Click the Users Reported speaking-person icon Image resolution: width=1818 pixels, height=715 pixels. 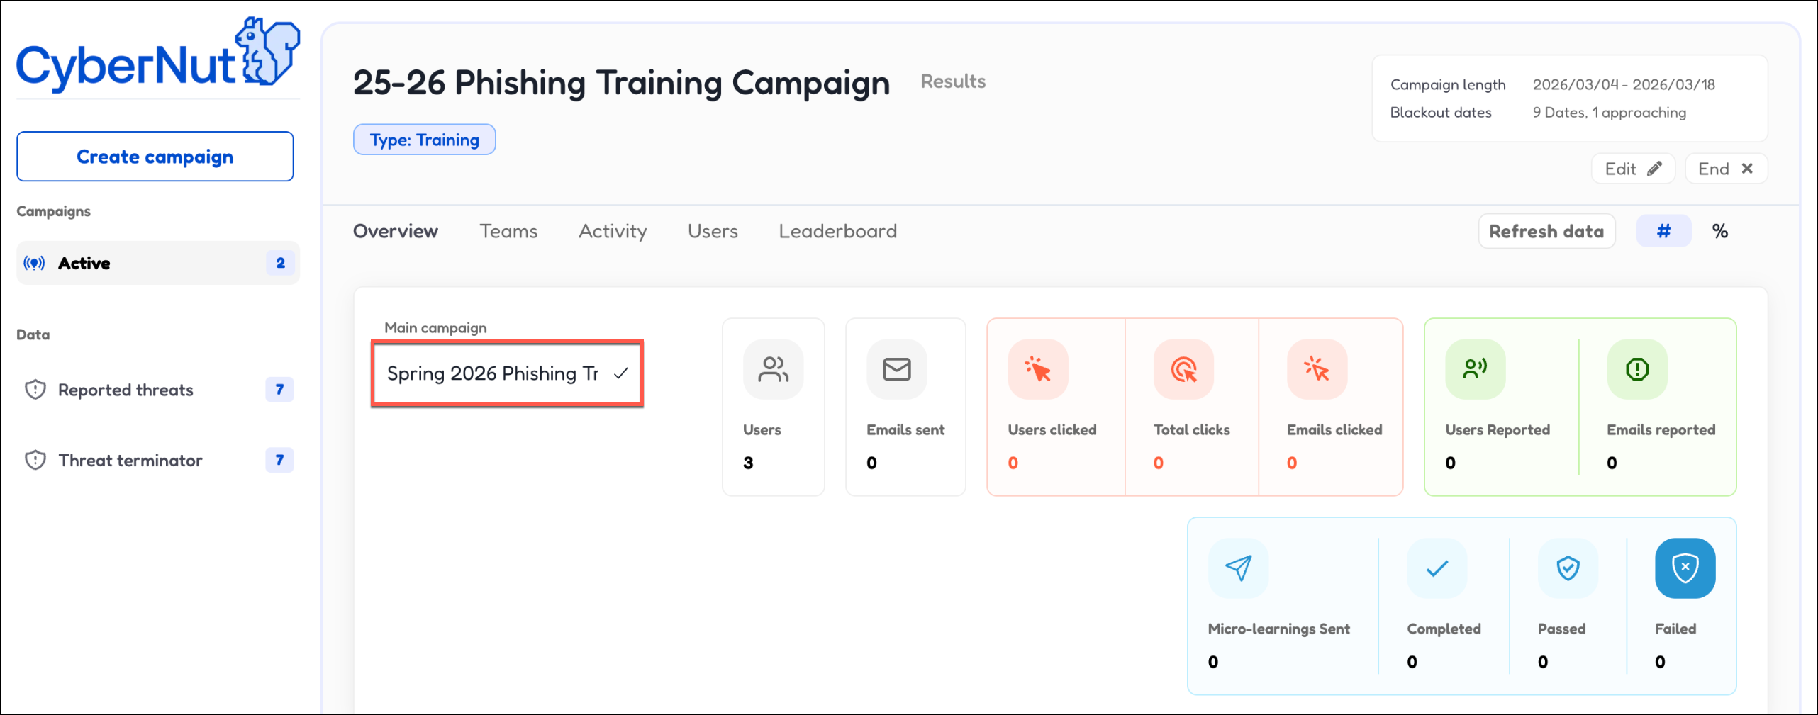[x=1475, y=369]
